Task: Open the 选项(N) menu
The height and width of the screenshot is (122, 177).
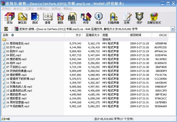Action: (56, 9)
